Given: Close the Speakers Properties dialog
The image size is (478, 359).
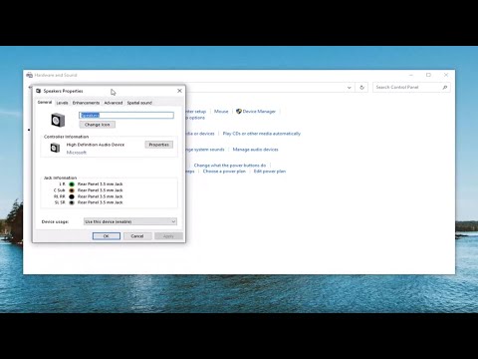Looking at the screenshot, I should click(x=179, y=91).
